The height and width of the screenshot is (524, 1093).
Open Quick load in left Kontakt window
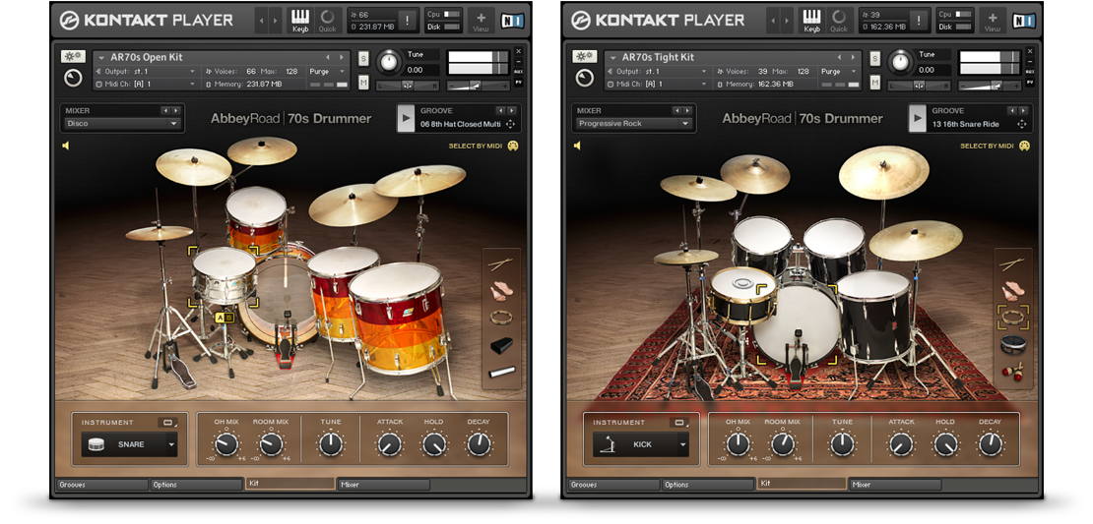(x=327, y=21)
